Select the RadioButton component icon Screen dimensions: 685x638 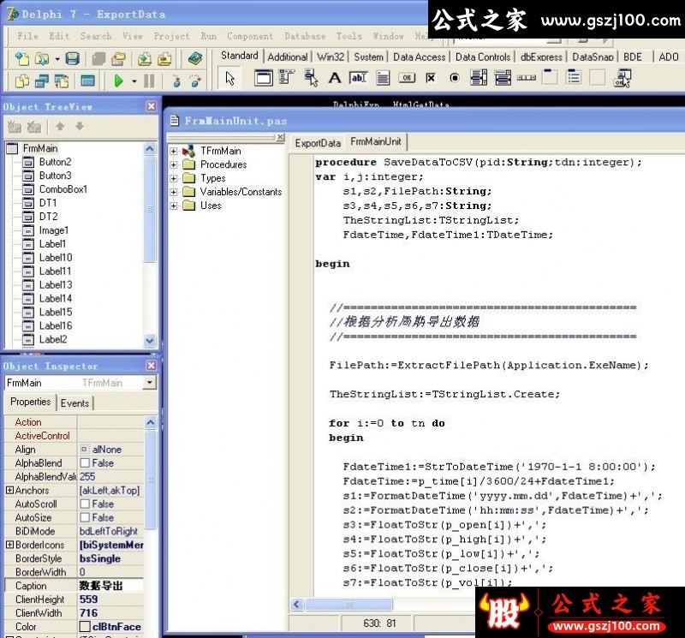(455, 78)
